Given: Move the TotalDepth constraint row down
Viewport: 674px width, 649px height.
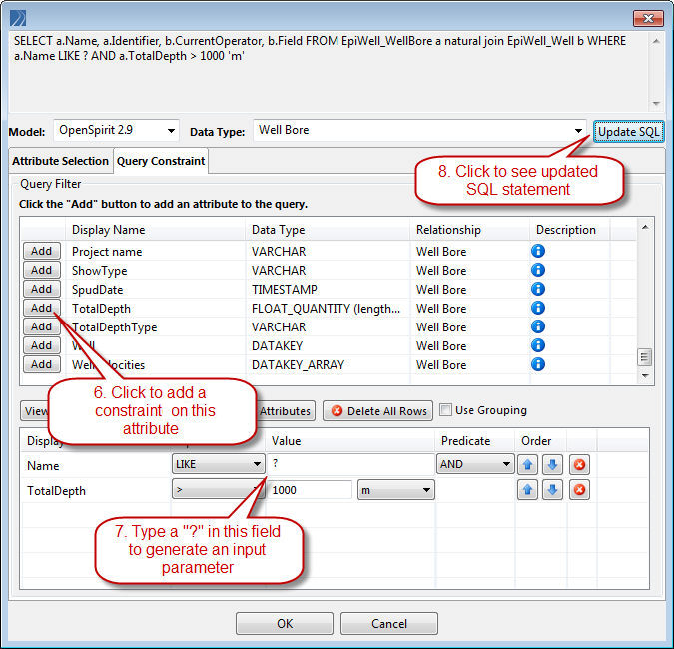Looking at the screenshot, I should (x=553, y=490).
